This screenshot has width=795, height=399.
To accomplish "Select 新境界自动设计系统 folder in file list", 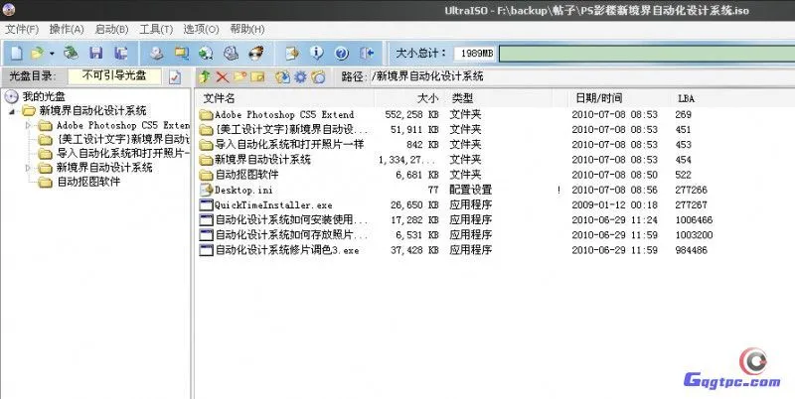I will [262, 160].
